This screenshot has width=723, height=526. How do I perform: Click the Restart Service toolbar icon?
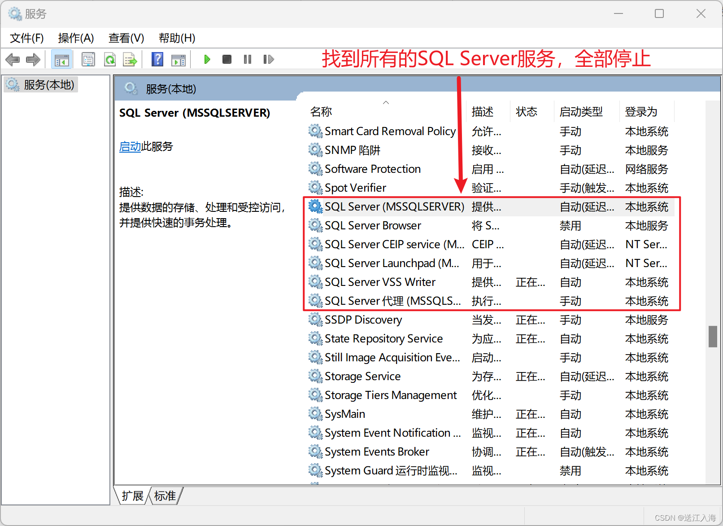[268, 59]
